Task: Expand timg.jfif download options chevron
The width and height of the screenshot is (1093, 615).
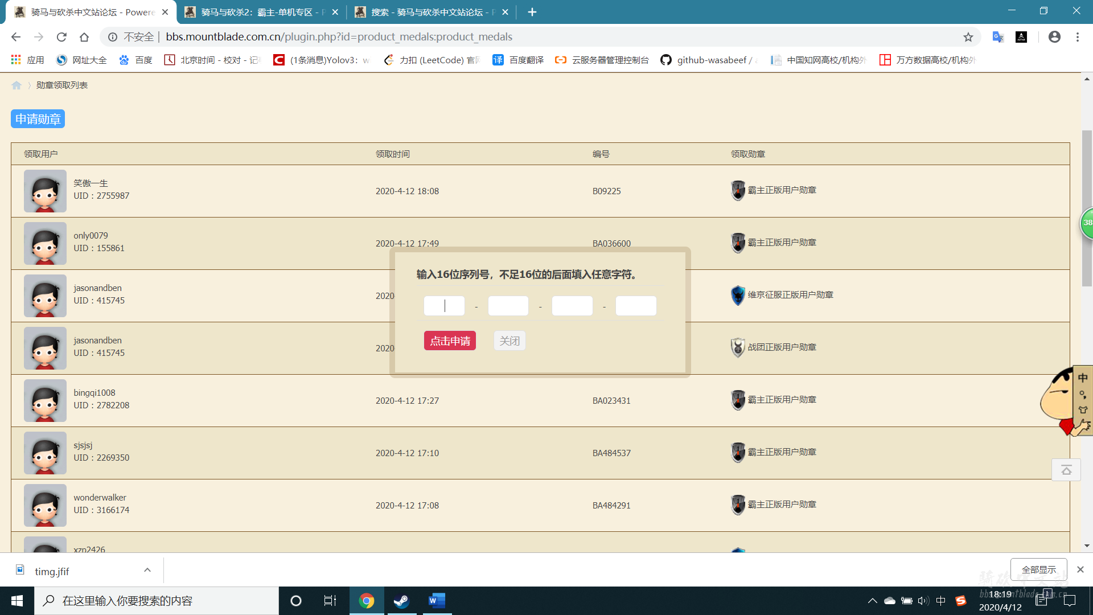Action: (x=147, y=570)
